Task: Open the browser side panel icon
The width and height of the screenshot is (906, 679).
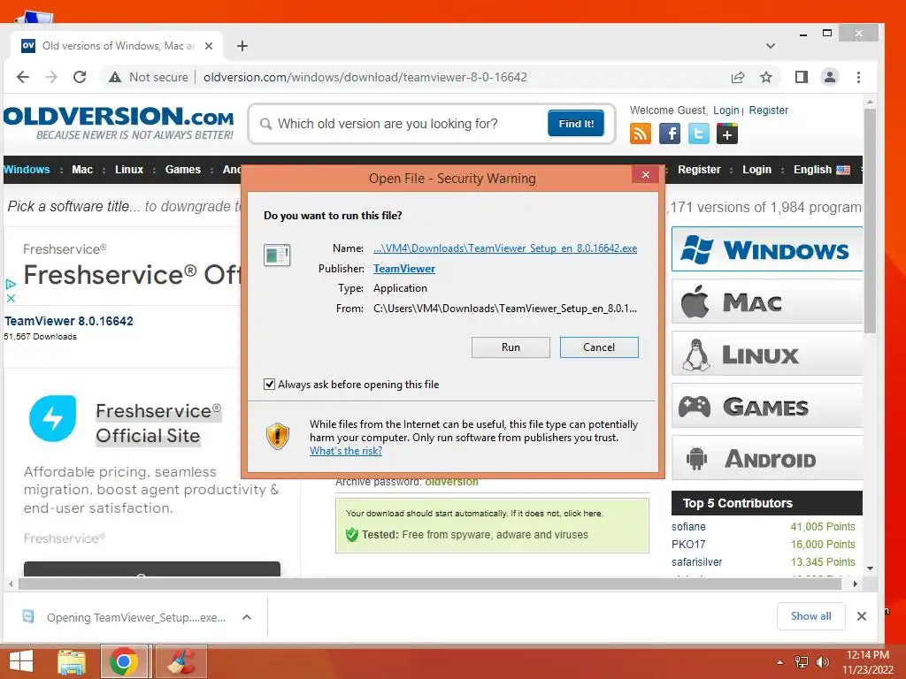Action: 801,78
